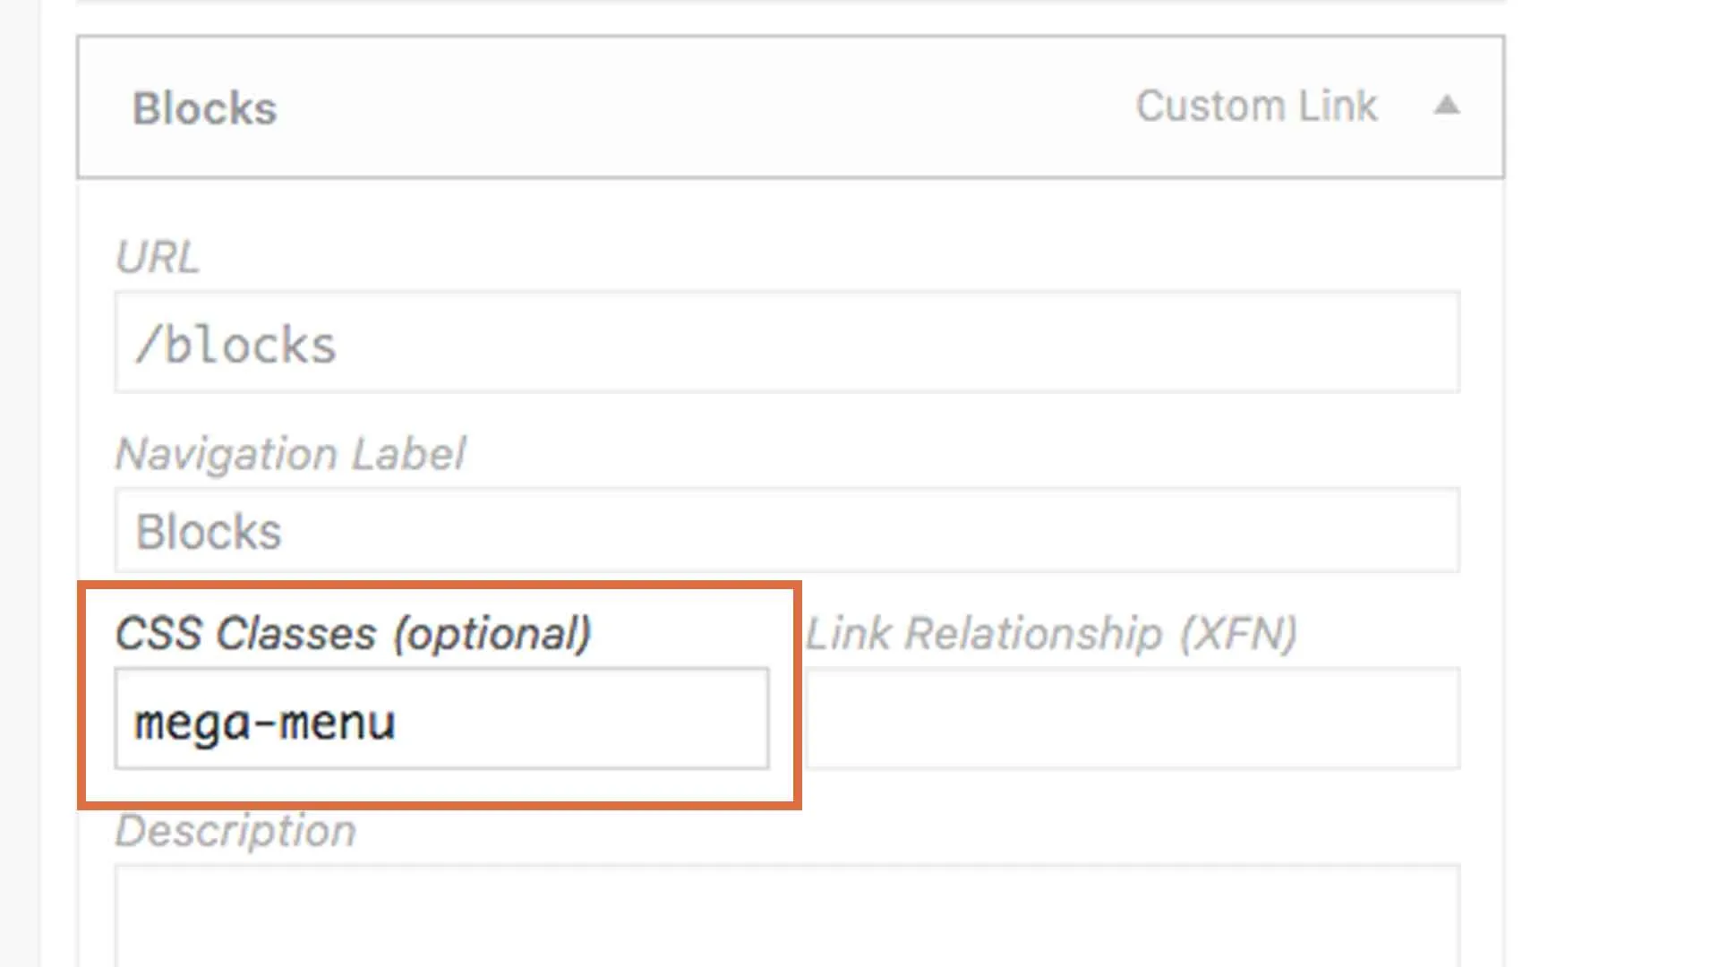Click the CSS Classes (optional) label
Screen dimensions: 1719x967
click(x=353, y=634)
